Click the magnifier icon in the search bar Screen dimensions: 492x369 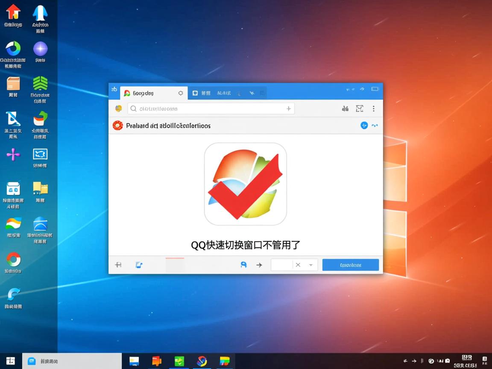(133, 108)
